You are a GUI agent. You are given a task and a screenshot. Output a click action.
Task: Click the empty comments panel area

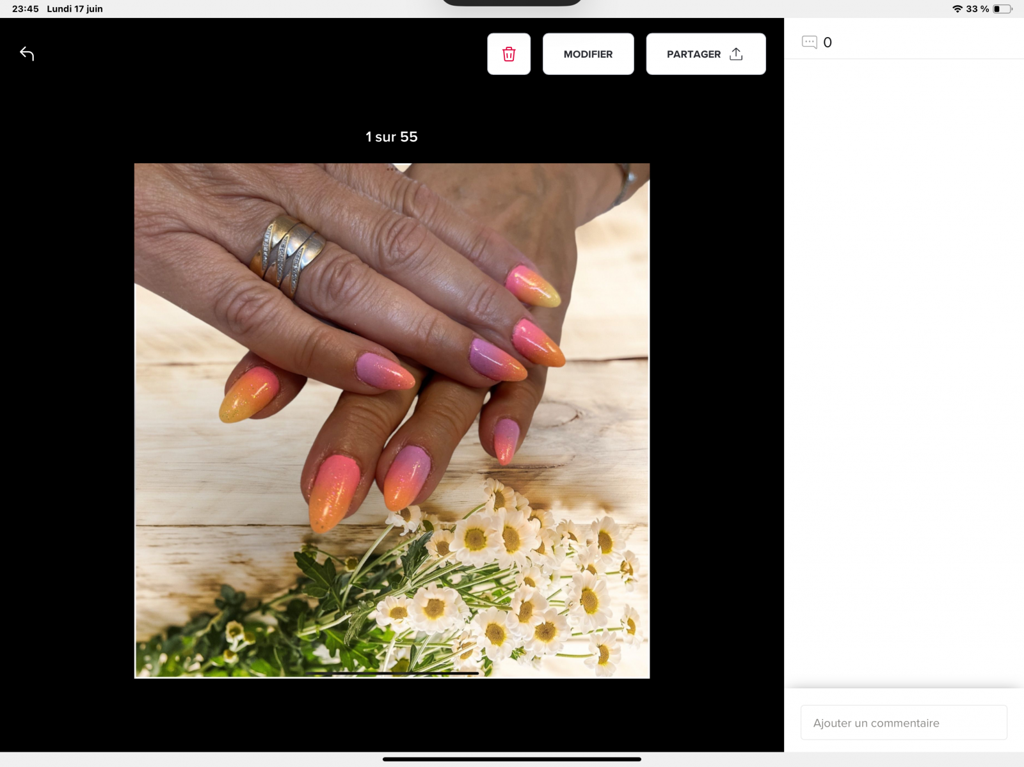(904, 371)
